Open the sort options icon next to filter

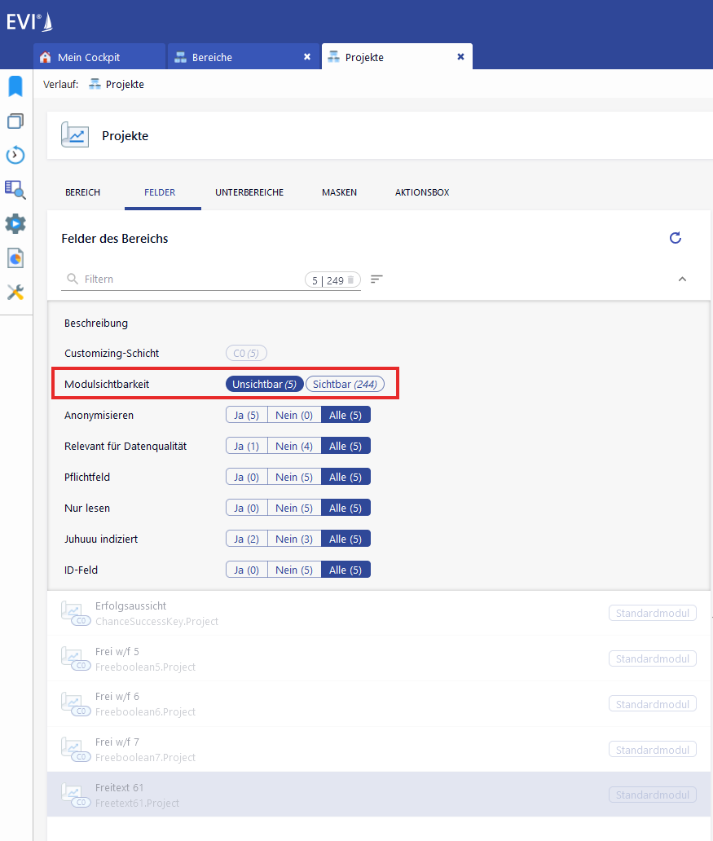pyautogui.click(x=376, y=280)
